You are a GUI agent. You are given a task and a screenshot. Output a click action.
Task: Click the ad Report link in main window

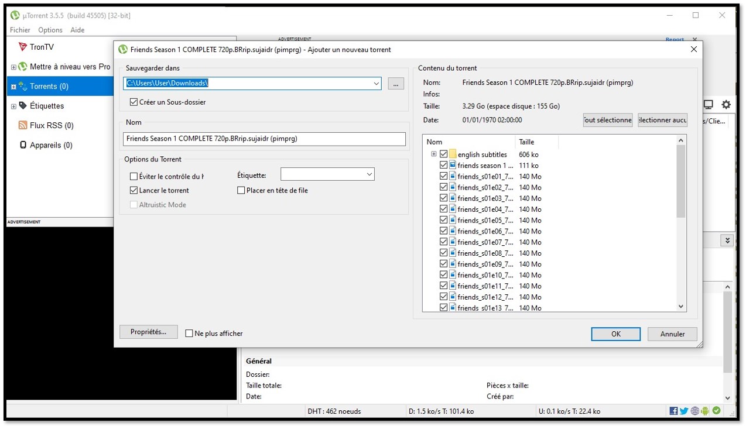(675, 39)
